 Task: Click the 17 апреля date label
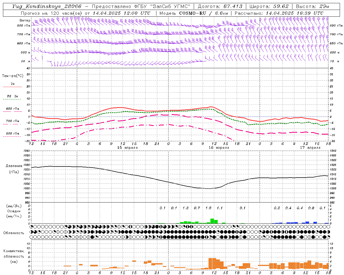[310, 148]
